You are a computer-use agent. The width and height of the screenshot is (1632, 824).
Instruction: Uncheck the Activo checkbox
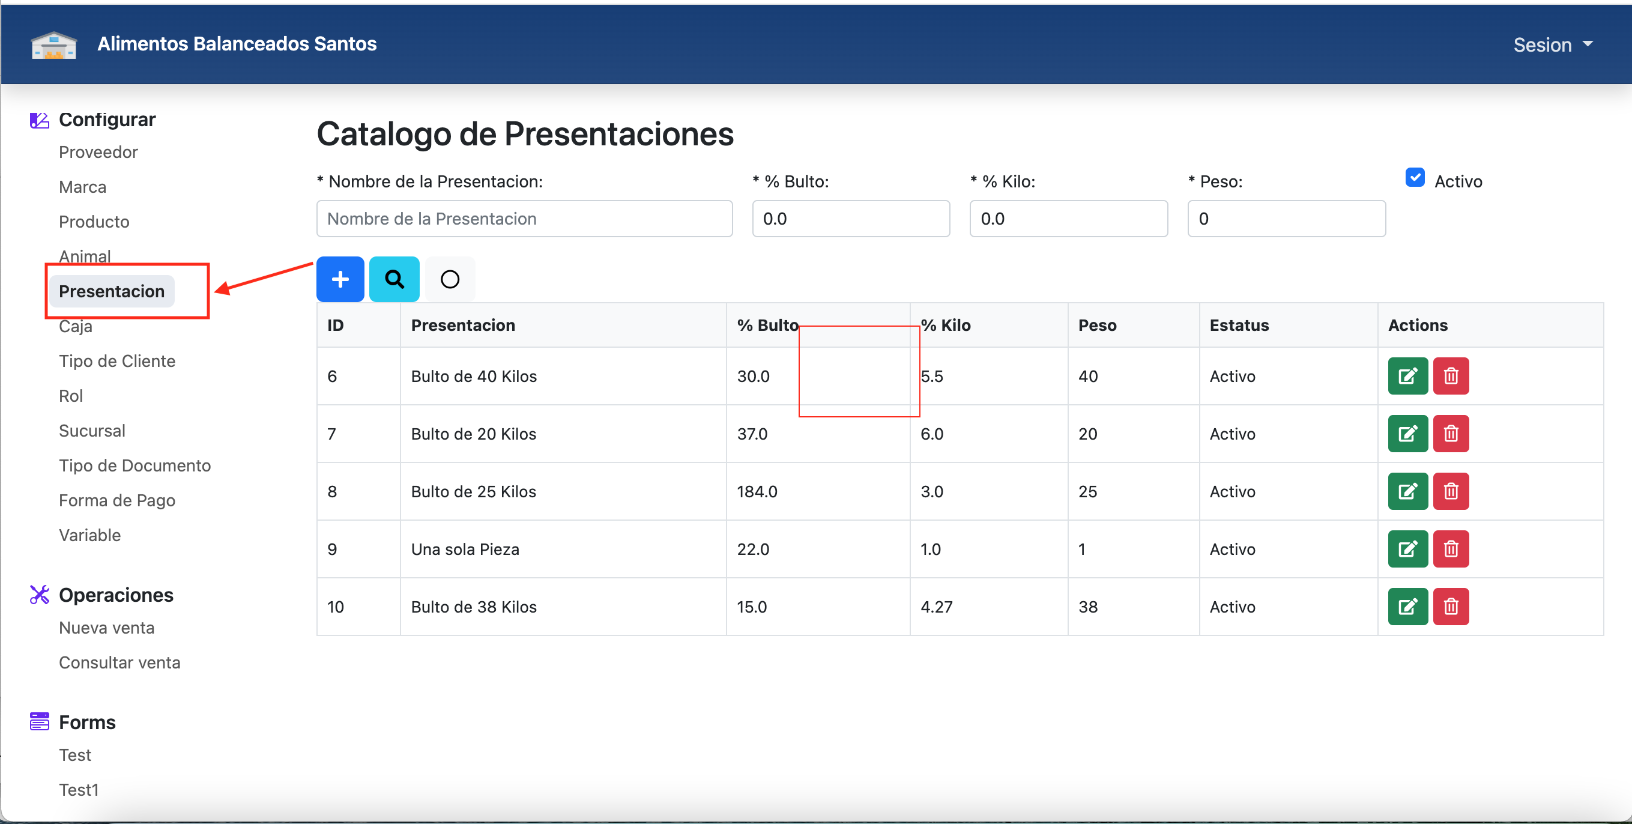tap(1415, 178)
